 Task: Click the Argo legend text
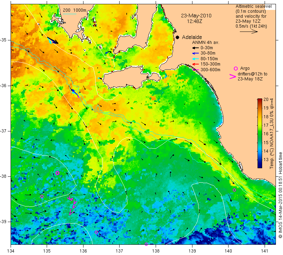pyautogui.click(x=245, y=68)
